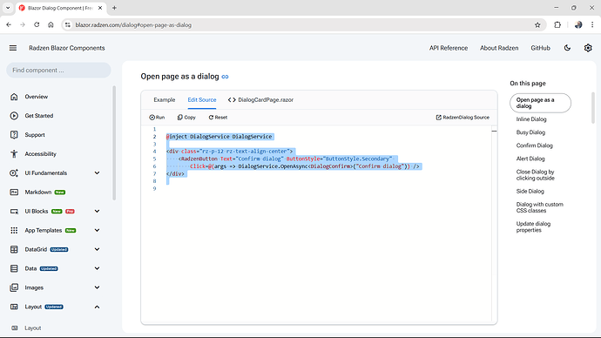Select the Edit Source tab
The height and width of the screenshot is (338, 601).
[202, 99]
